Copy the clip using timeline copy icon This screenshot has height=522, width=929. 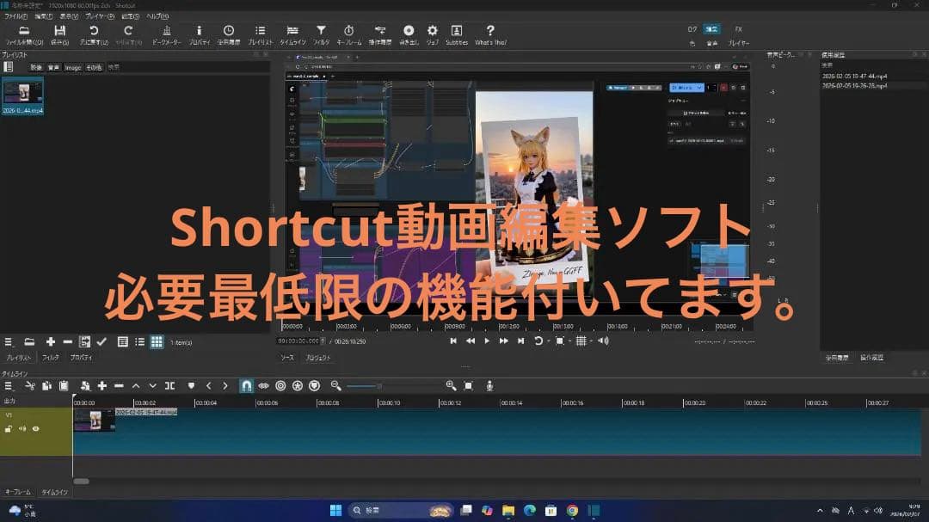tap(46, 386)
